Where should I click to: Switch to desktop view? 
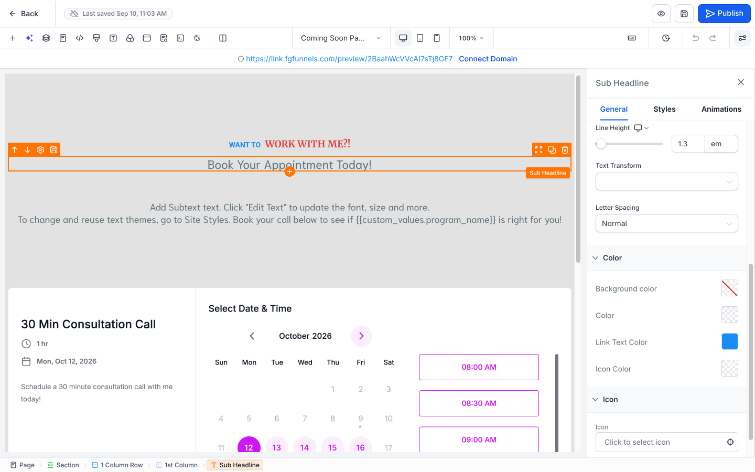click(403, 38)
